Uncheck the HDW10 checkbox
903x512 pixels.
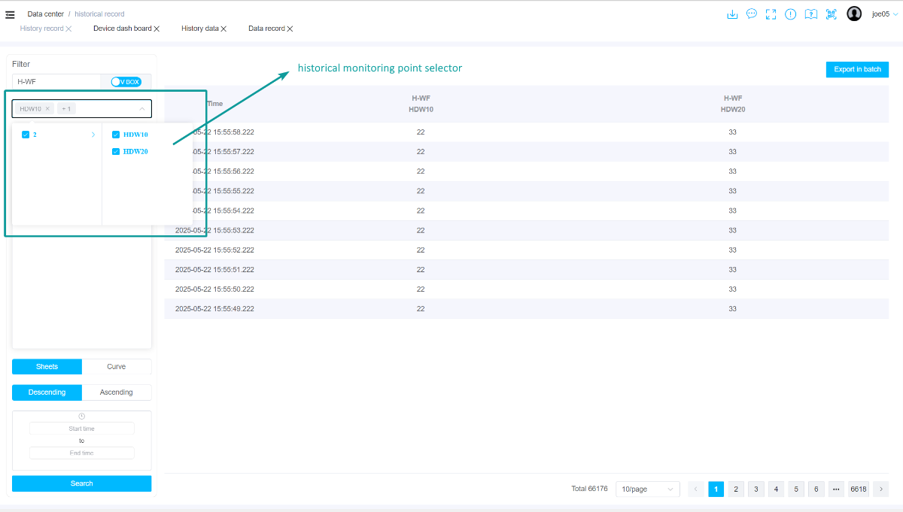(x=116, y=135)
